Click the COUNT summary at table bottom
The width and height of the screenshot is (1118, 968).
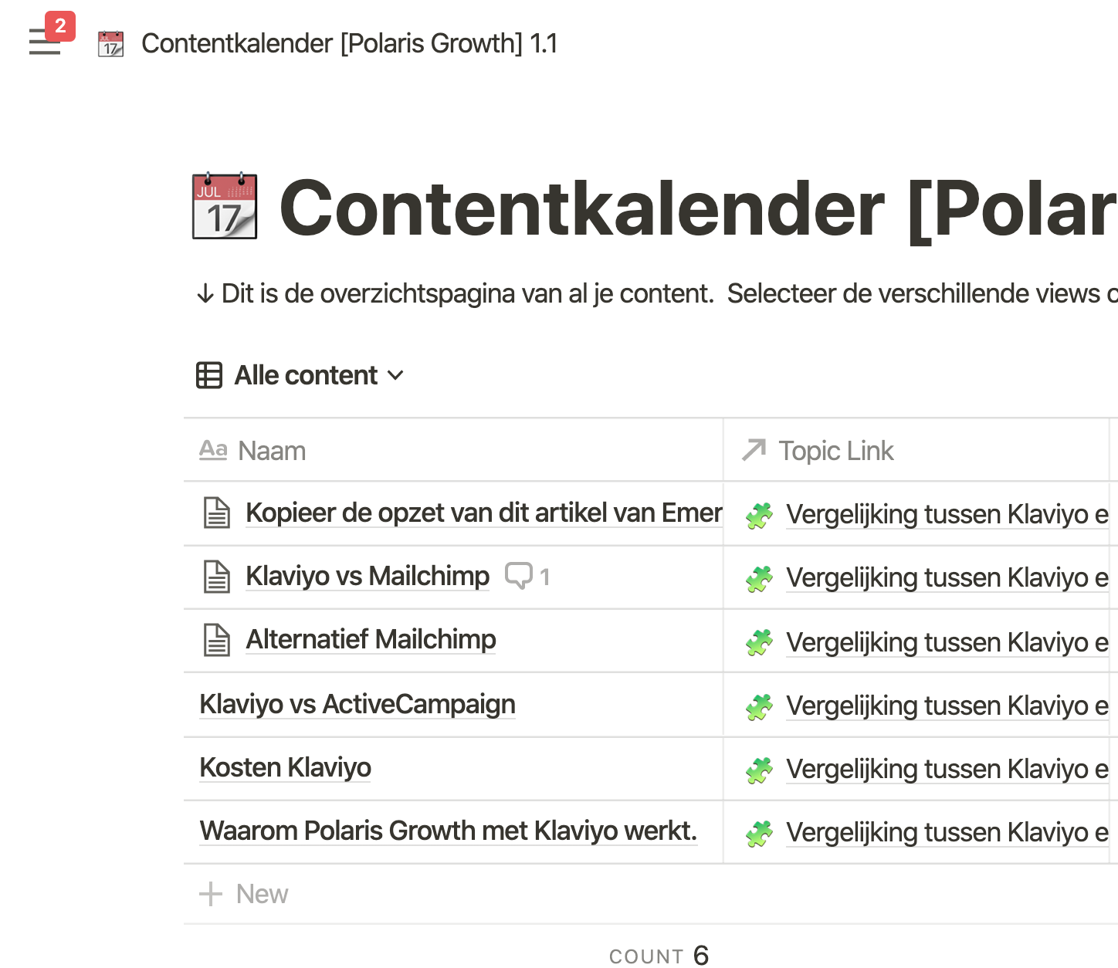point(659,956)
